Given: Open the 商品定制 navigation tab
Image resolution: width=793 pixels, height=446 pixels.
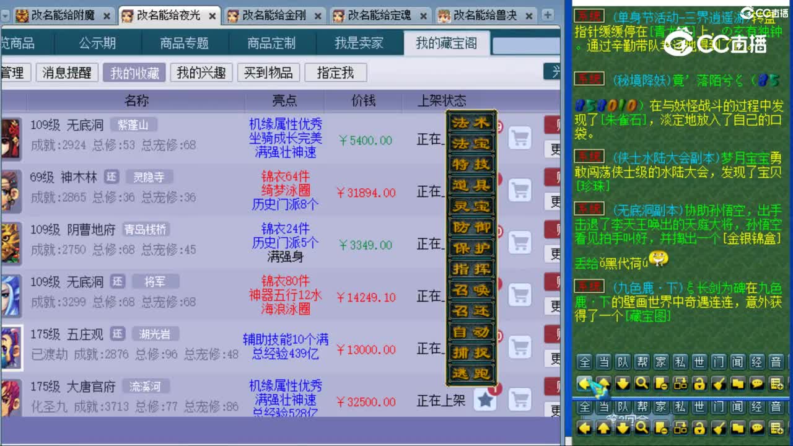Looking at the screenshot, I should 272,43.
